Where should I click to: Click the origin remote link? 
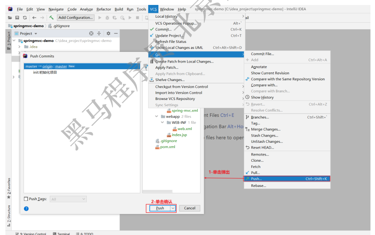click(x=47, y=67)
